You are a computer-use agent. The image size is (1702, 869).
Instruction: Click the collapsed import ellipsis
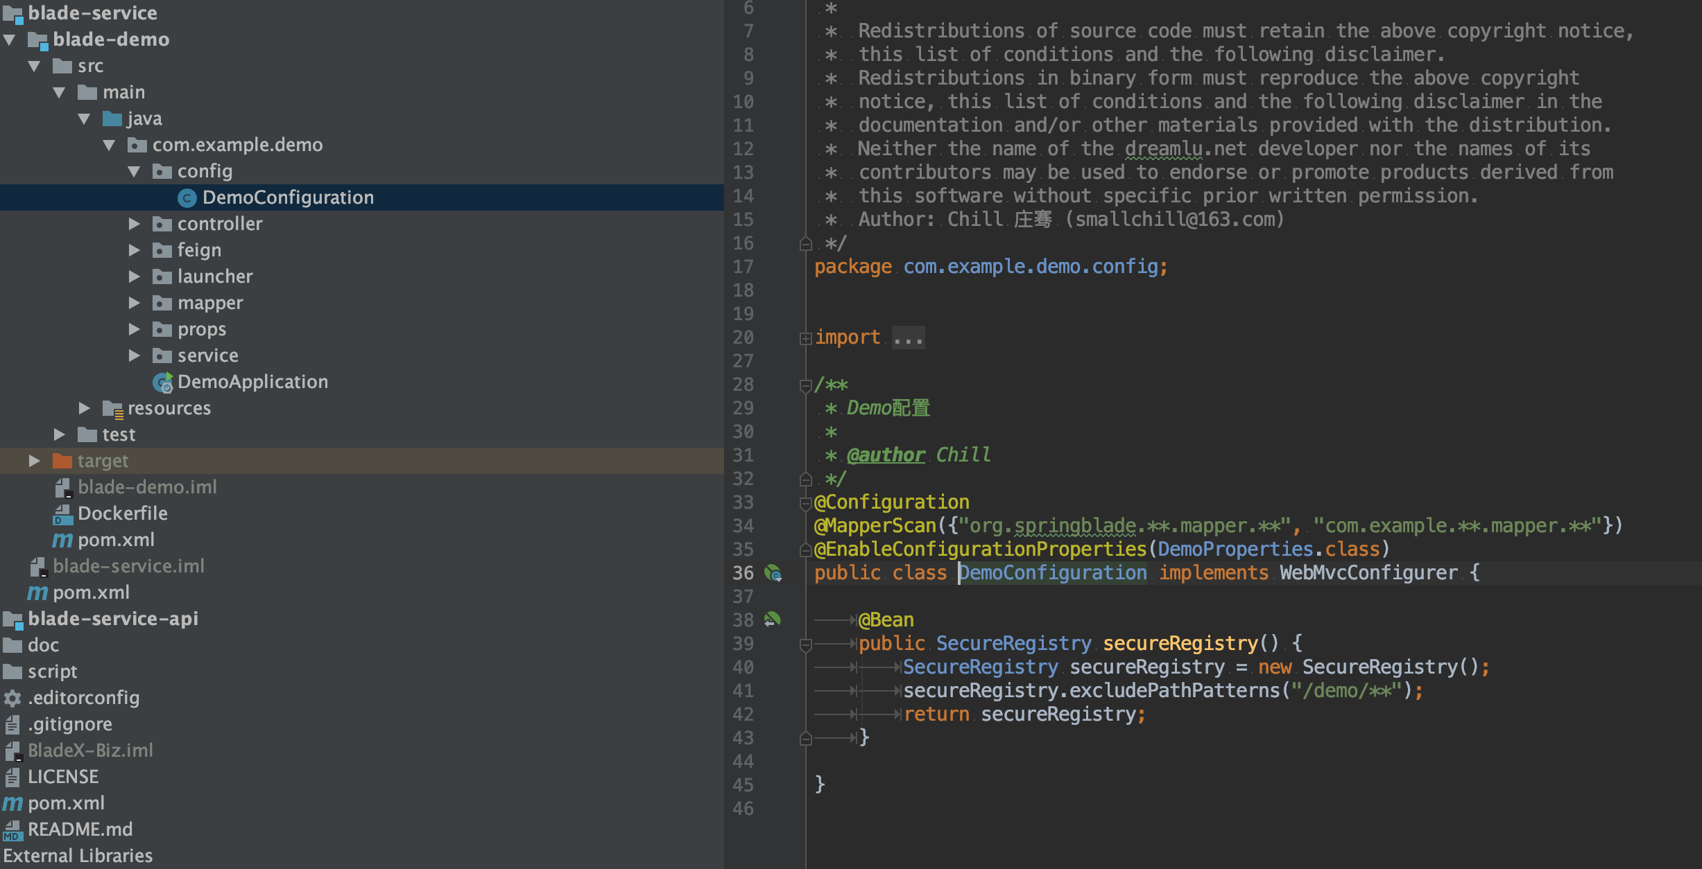point(908,337)
